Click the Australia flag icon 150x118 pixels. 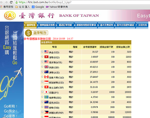(46, 72)
